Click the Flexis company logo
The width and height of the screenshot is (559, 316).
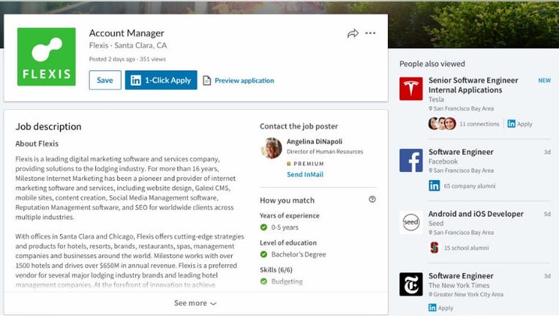click(x=46, y=56)
